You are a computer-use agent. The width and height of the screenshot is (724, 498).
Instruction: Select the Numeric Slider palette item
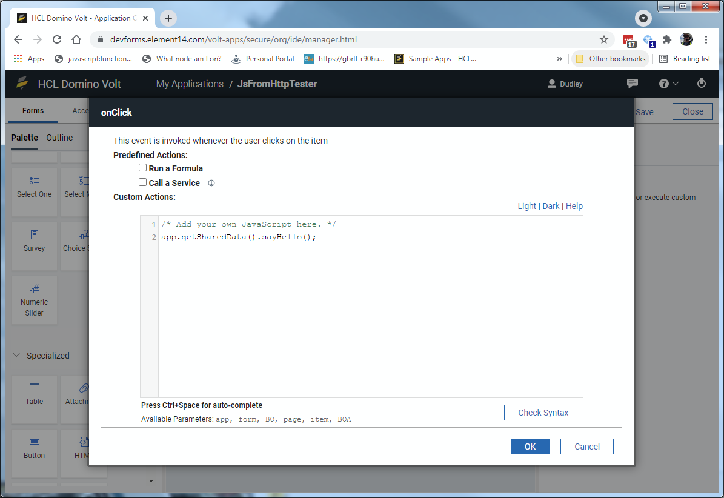[x=35, y=288]
